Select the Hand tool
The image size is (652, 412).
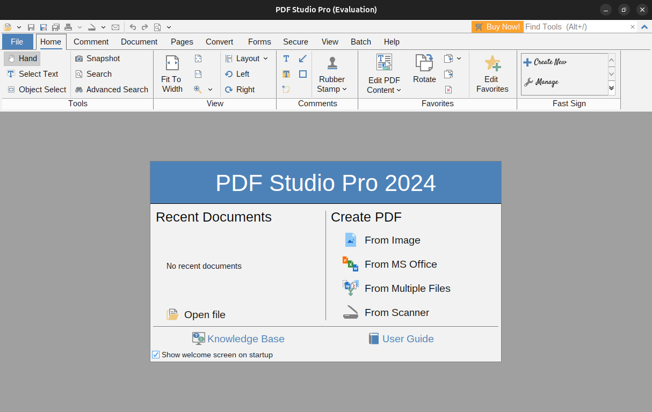coord(22,58)
